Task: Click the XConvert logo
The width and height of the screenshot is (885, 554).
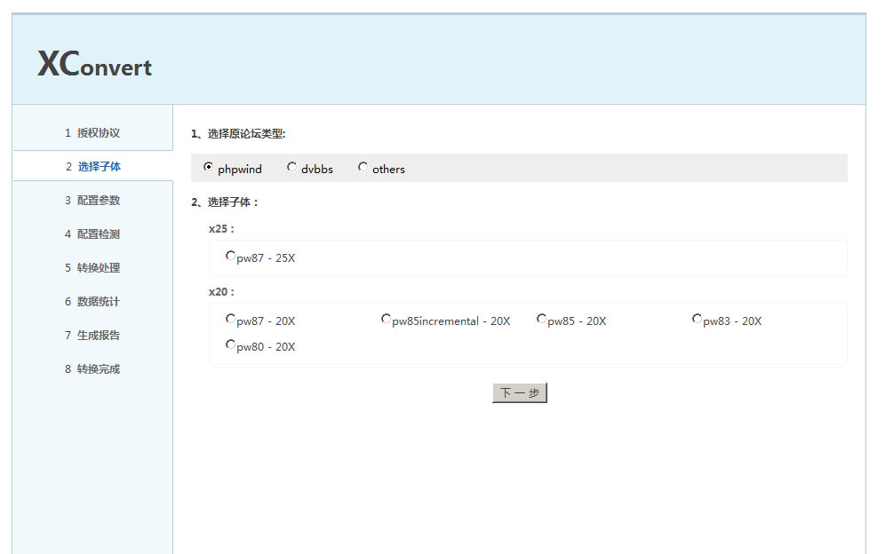Action: [94, 64]
